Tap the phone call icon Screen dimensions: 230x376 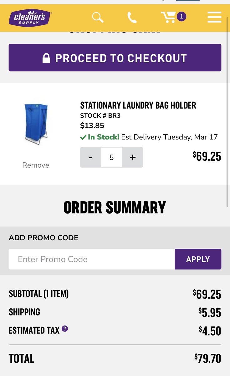pos(132,17)
